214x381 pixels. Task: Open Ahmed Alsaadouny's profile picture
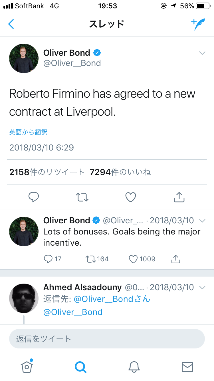24,298
